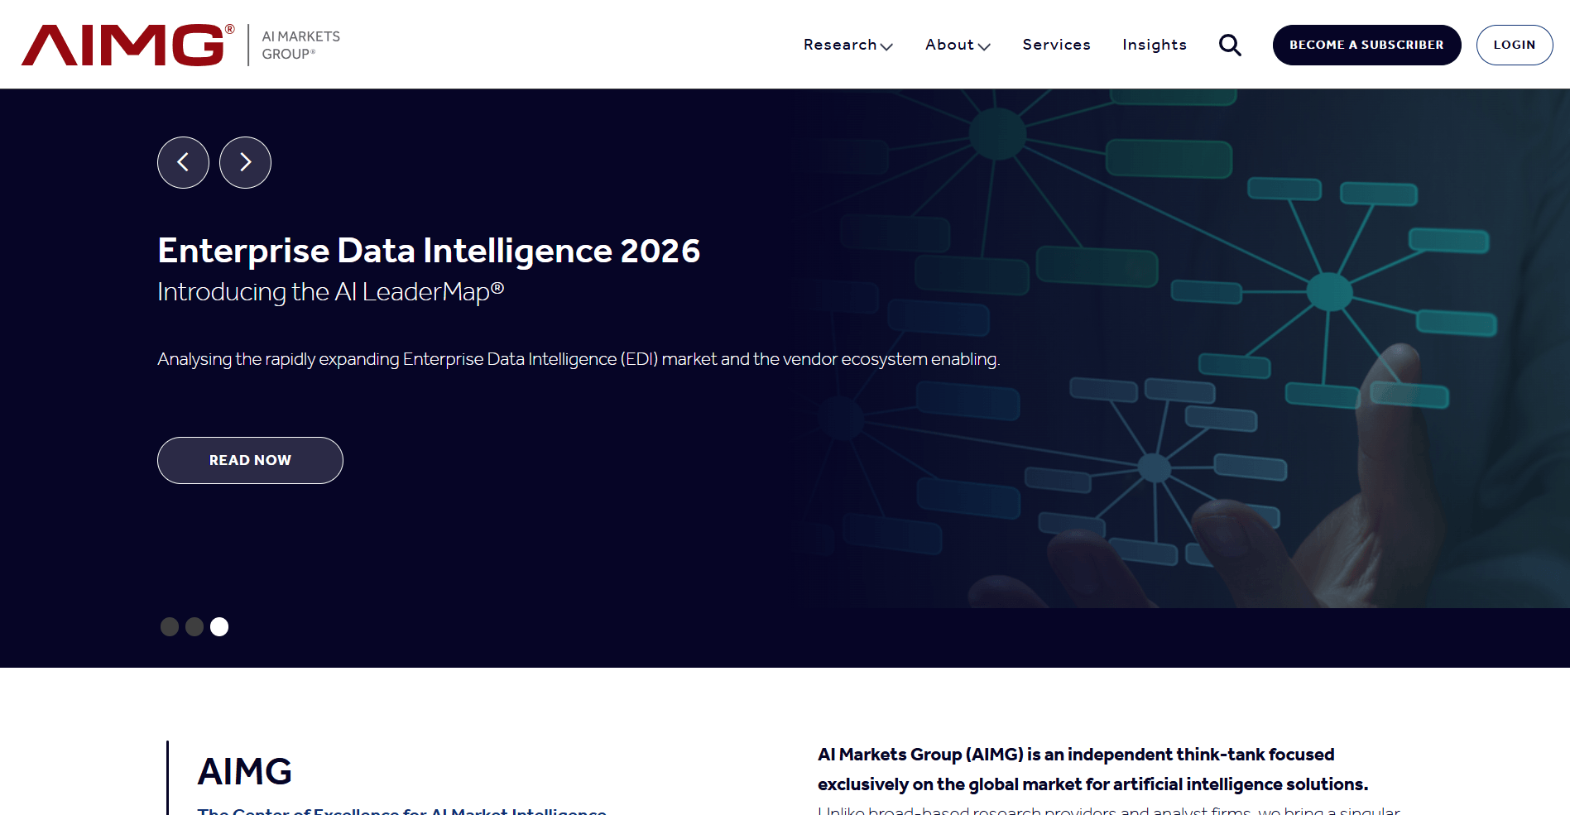The image size is (1570, 815).
Task: Advance to next slide arrow
Action: pos(245,162)
